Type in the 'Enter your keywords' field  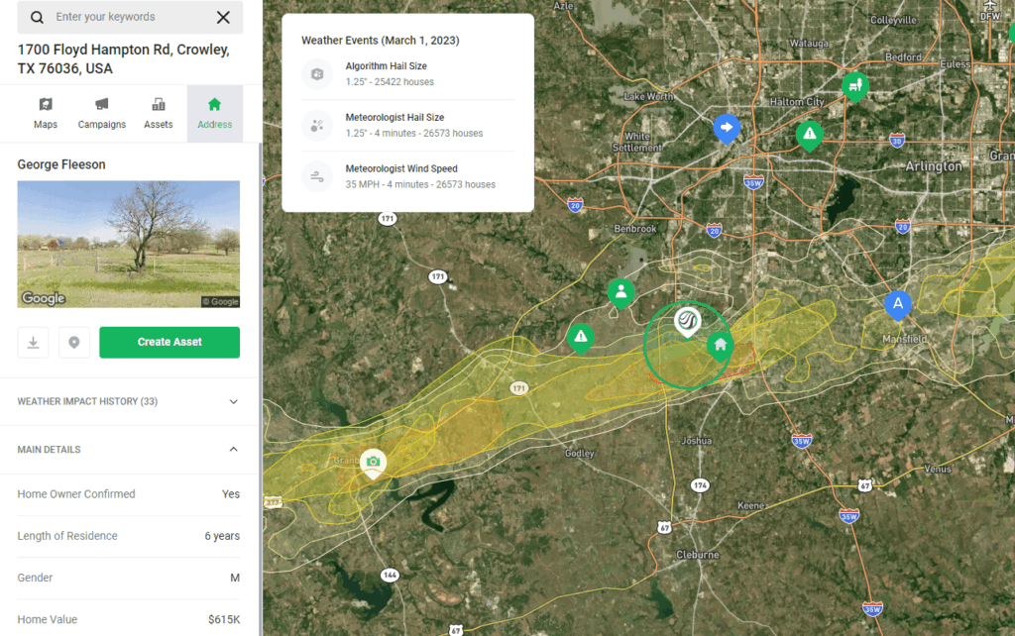coord(129,18)
